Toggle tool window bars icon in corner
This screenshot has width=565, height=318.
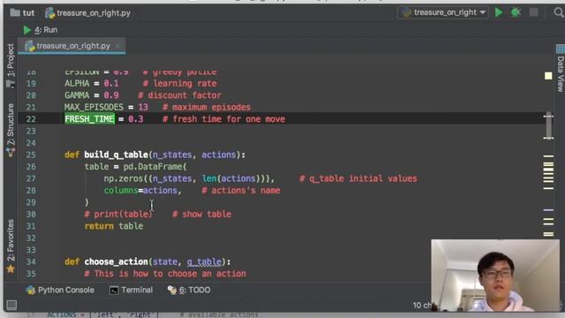(11, 306)
